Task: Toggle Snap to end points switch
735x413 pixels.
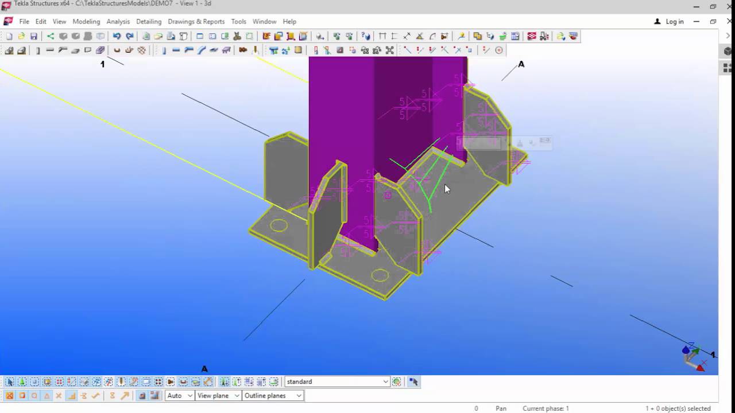Action: (22, 396)
